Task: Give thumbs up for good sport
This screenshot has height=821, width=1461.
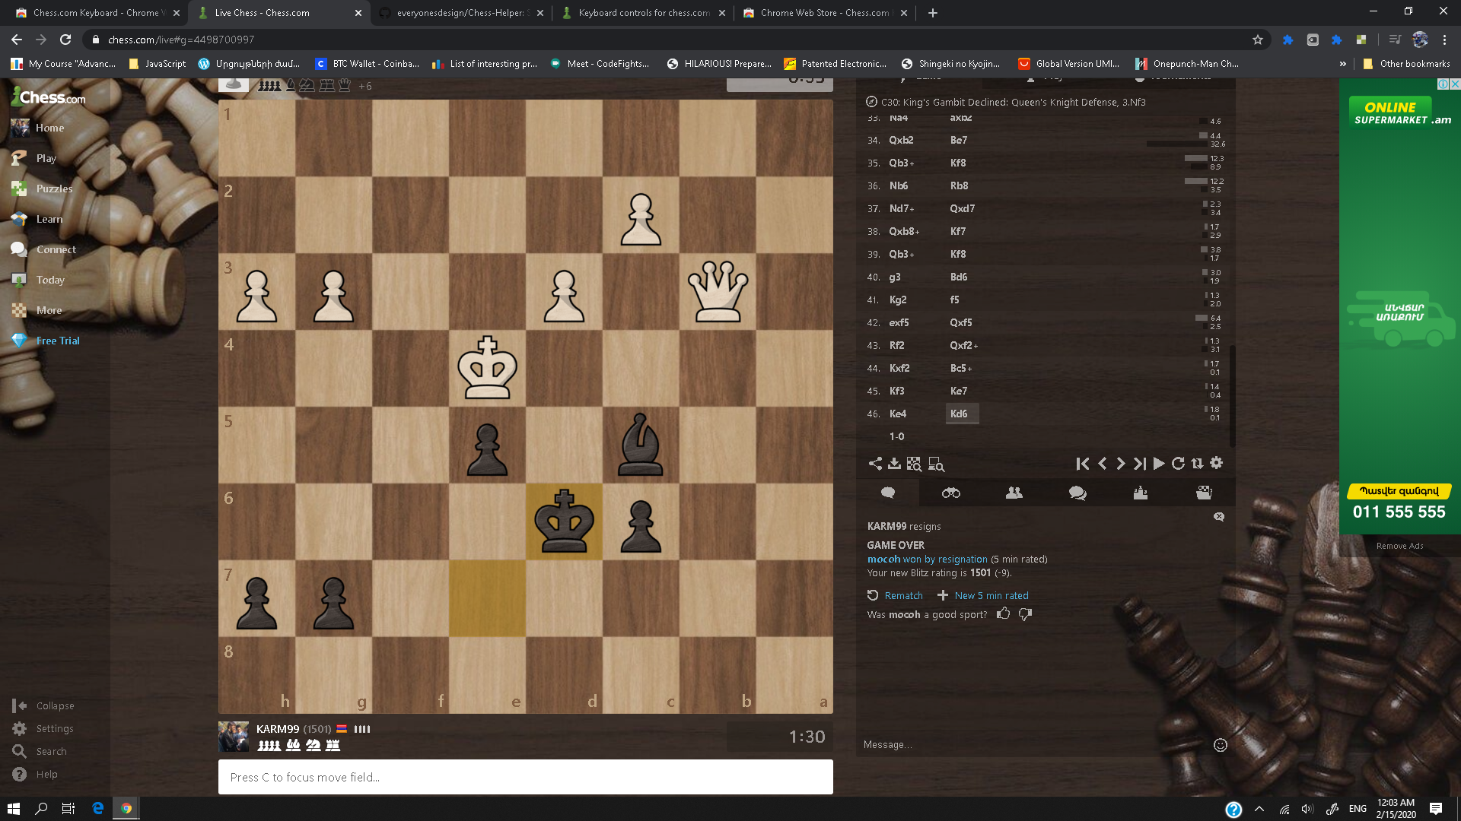Action: point(1004,613)
